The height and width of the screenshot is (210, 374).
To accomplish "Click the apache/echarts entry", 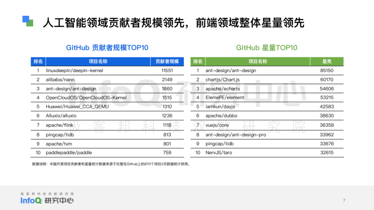I will 223,88.
